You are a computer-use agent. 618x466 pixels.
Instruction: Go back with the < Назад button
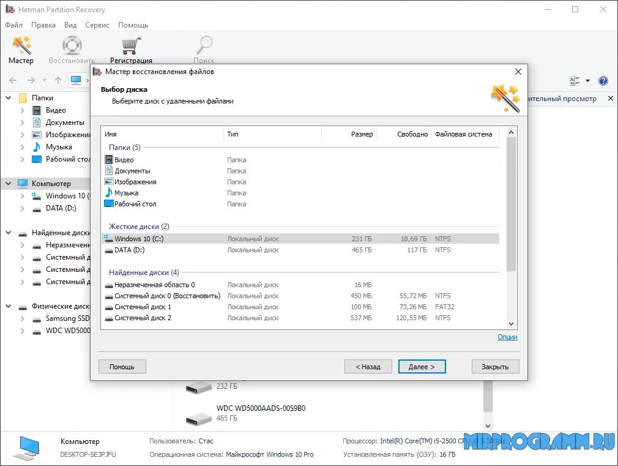click(x=368, y=367)
